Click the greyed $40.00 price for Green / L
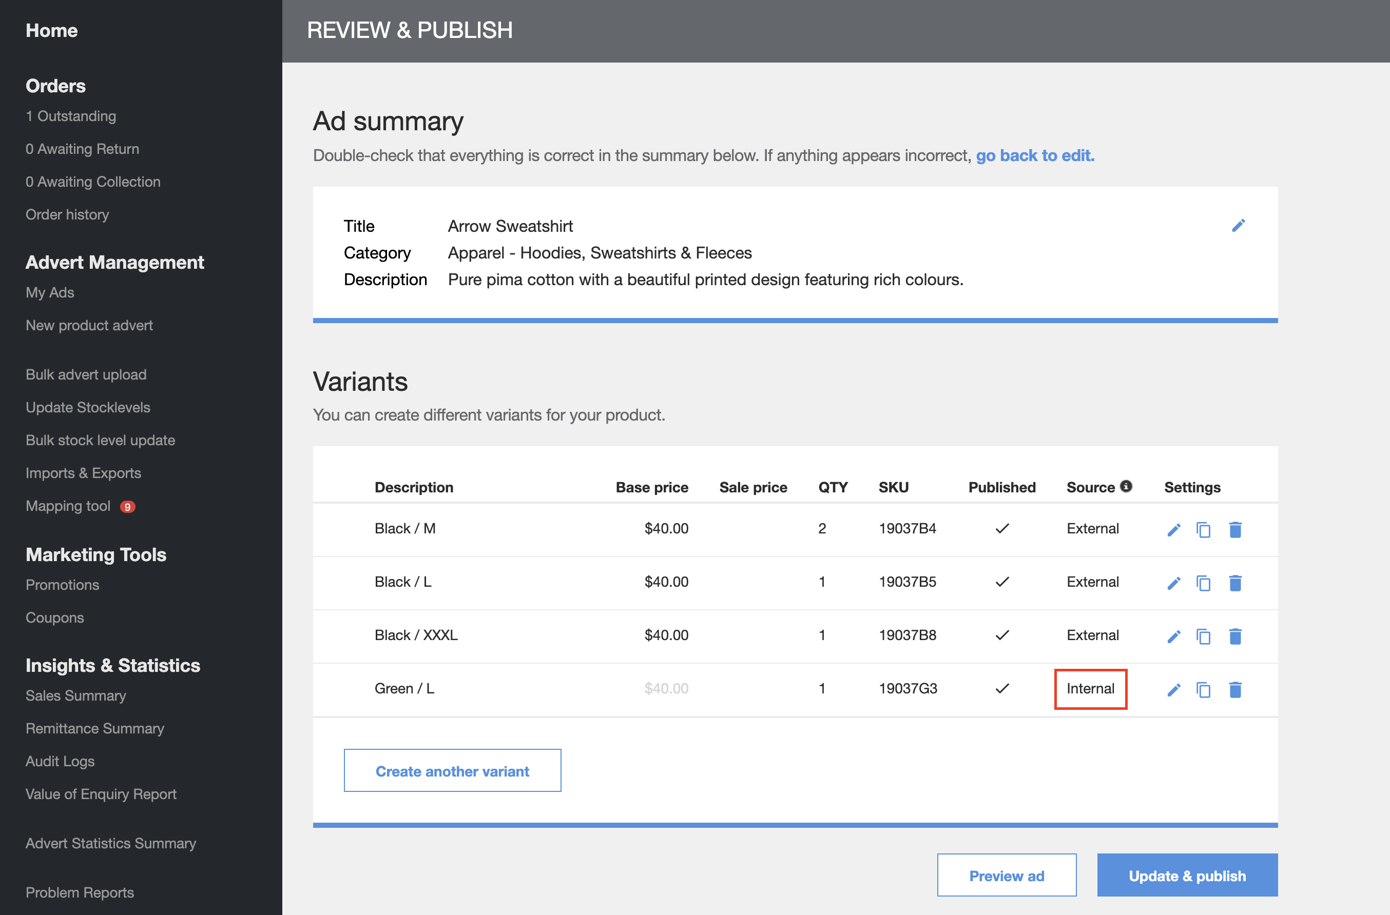The image size is (1390, 915). pyautogui.click(x=666, y=689)
